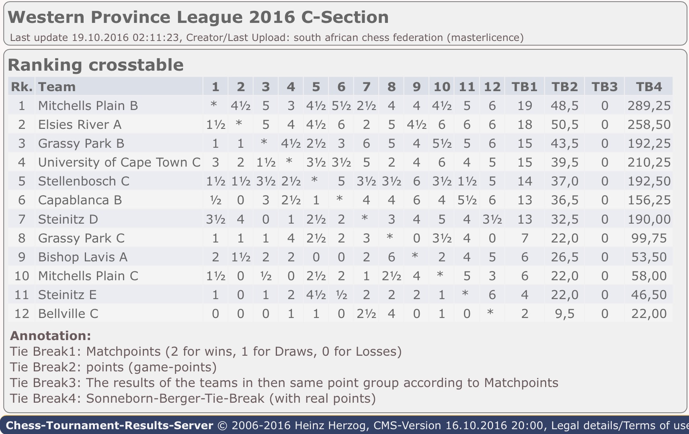The image size is (689, 434).
Task: Open the Mitchells Plain B team link
Action: coord(88,106)
